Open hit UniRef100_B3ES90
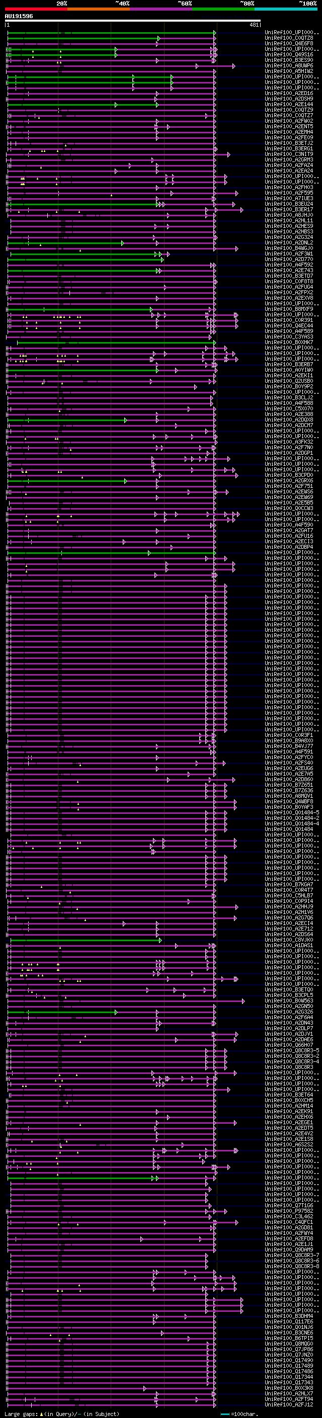 tap(289, 60)
